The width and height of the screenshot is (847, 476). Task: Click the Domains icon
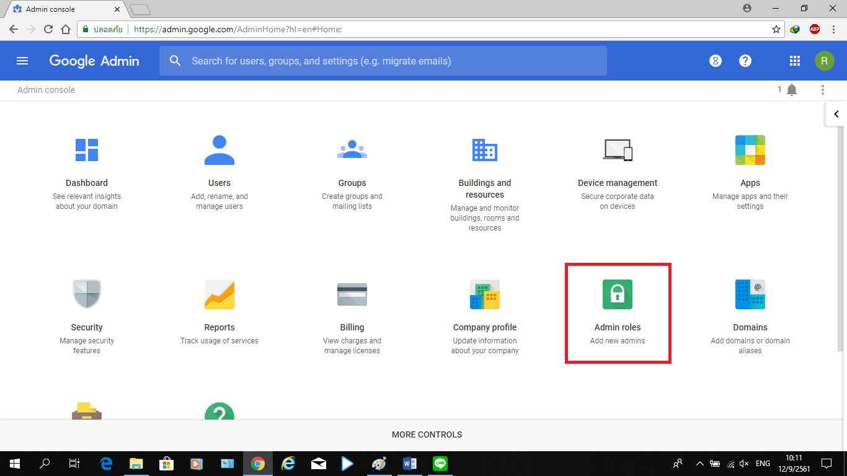[x=750, y=294]
